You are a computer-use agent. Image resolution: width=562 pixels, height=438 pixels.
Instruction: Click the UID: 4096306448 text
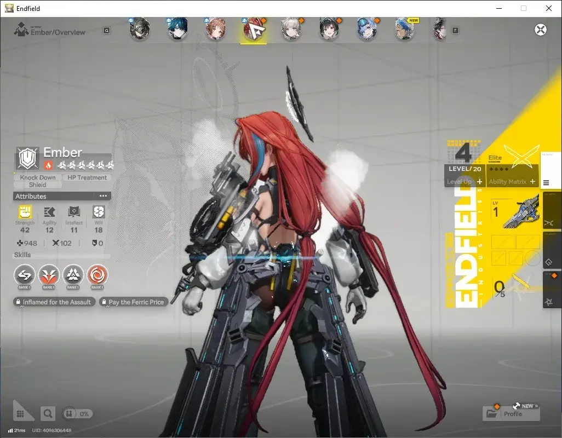click(51, 430)
